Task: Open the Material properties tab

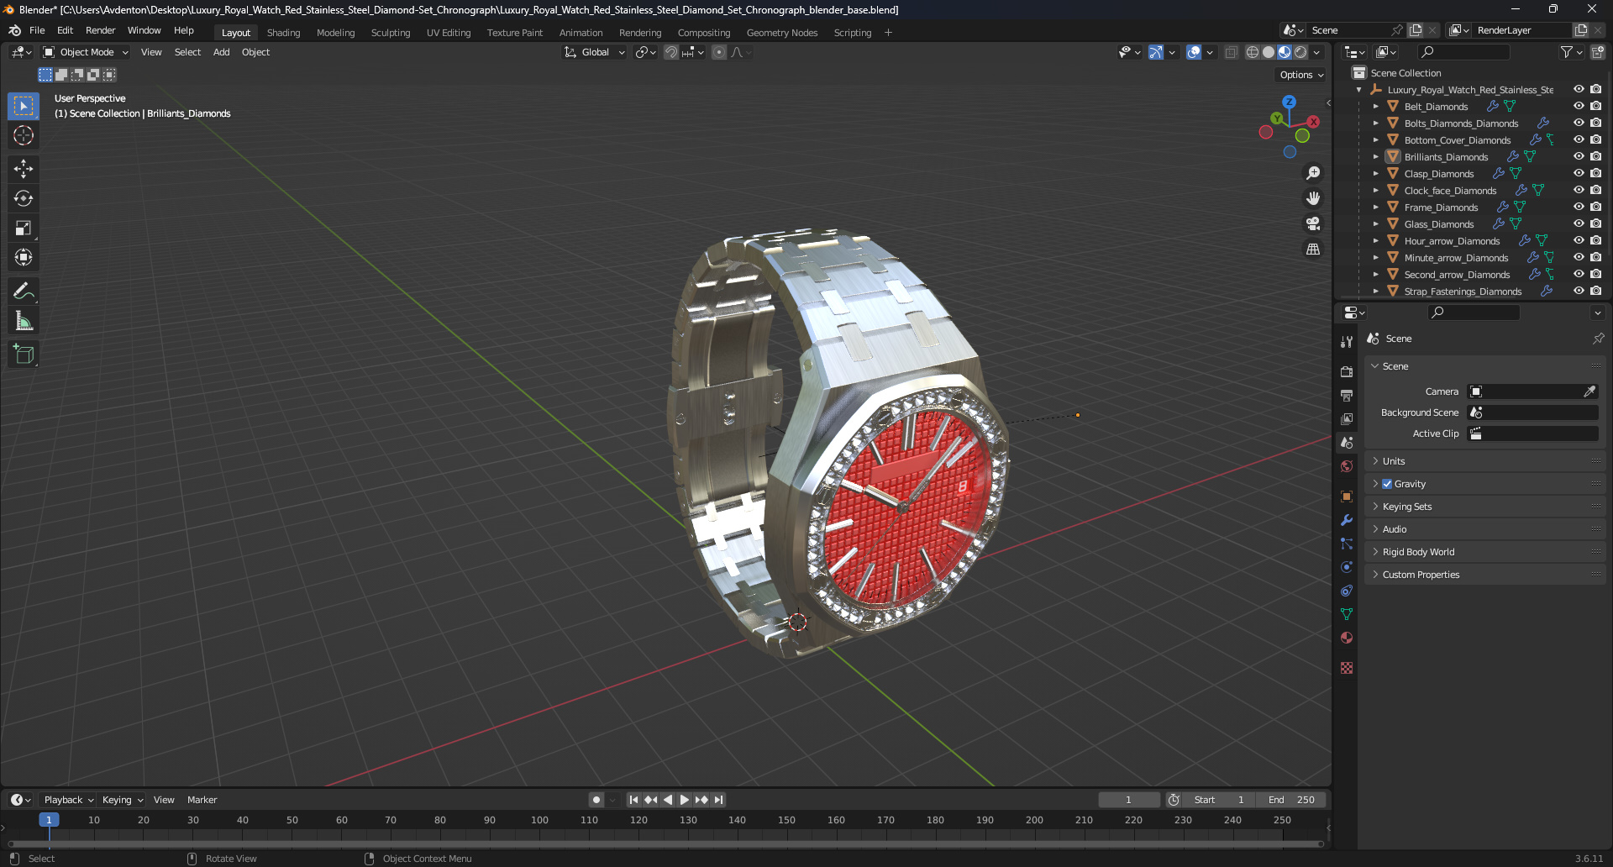Action: (1347, 638)
